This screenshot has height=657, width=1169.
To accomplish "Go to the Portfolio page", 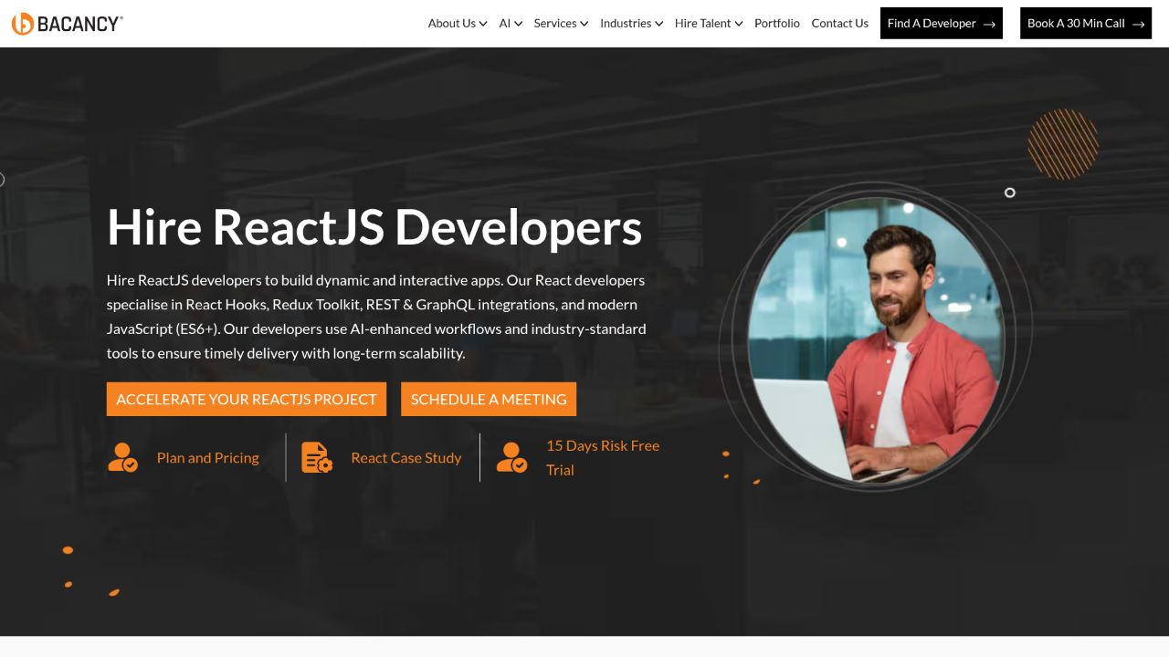I will pos(776,24).
